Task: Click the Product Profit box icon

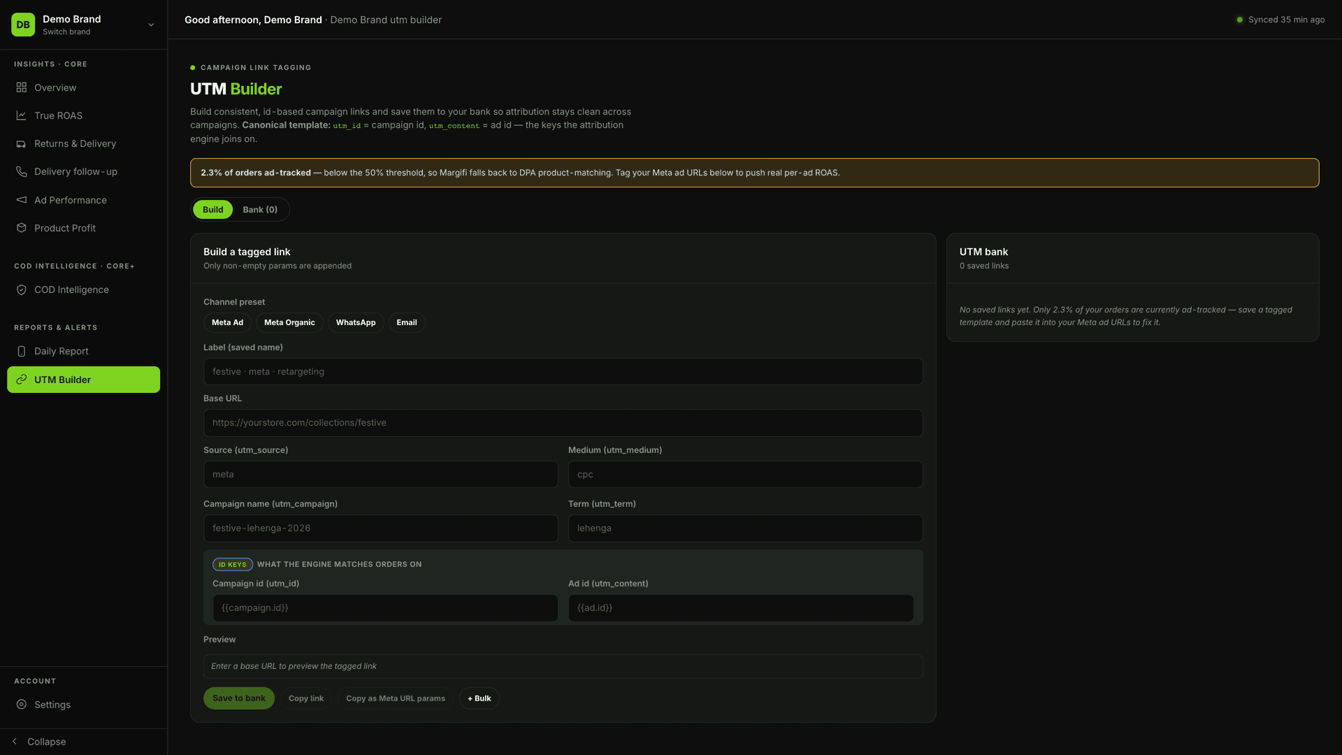Action: pyautogui.click(x=22, y=228)
